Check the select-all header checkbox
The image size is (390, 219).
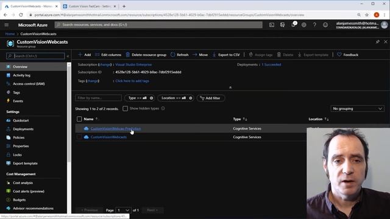click(x=79, y=119)
